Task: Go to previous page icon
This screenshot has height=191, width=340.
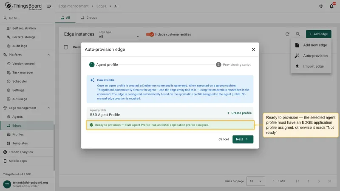Action: click(x=308, y=181)
